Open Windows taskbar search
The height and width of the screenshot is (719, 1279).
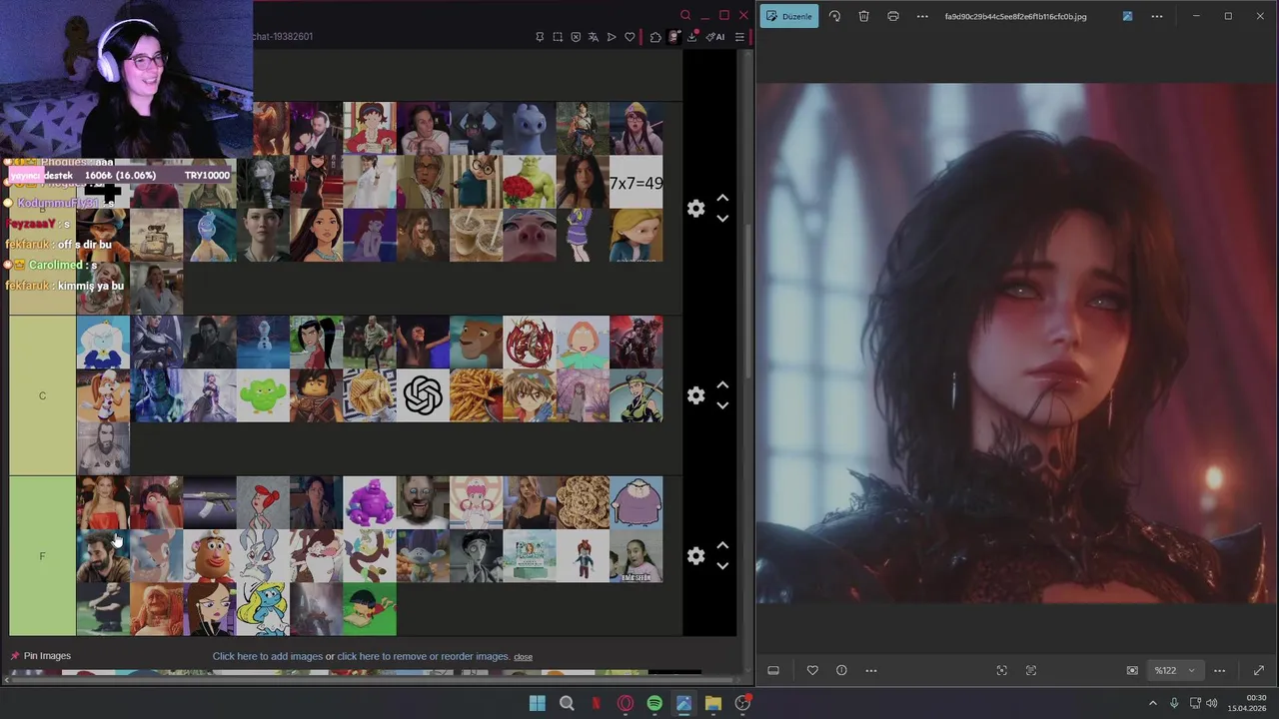pyautogui.click(x=567, y=703)
